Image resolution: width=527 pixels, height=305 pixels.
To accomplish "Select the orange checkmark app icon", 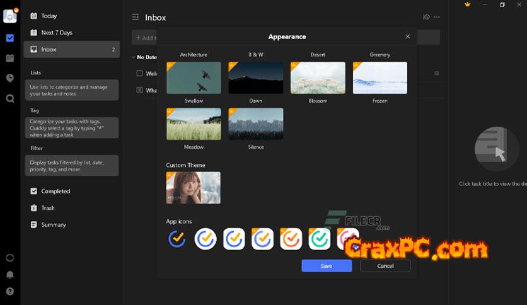I will pos(291,239).
